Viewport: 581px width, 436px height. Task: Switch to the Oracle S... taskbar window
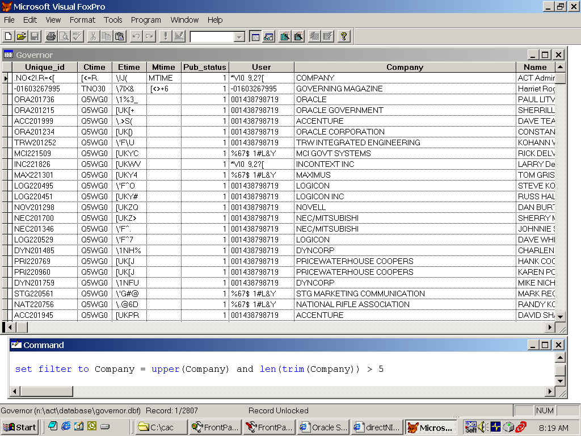pyautogui.click(x=323, y=427)
